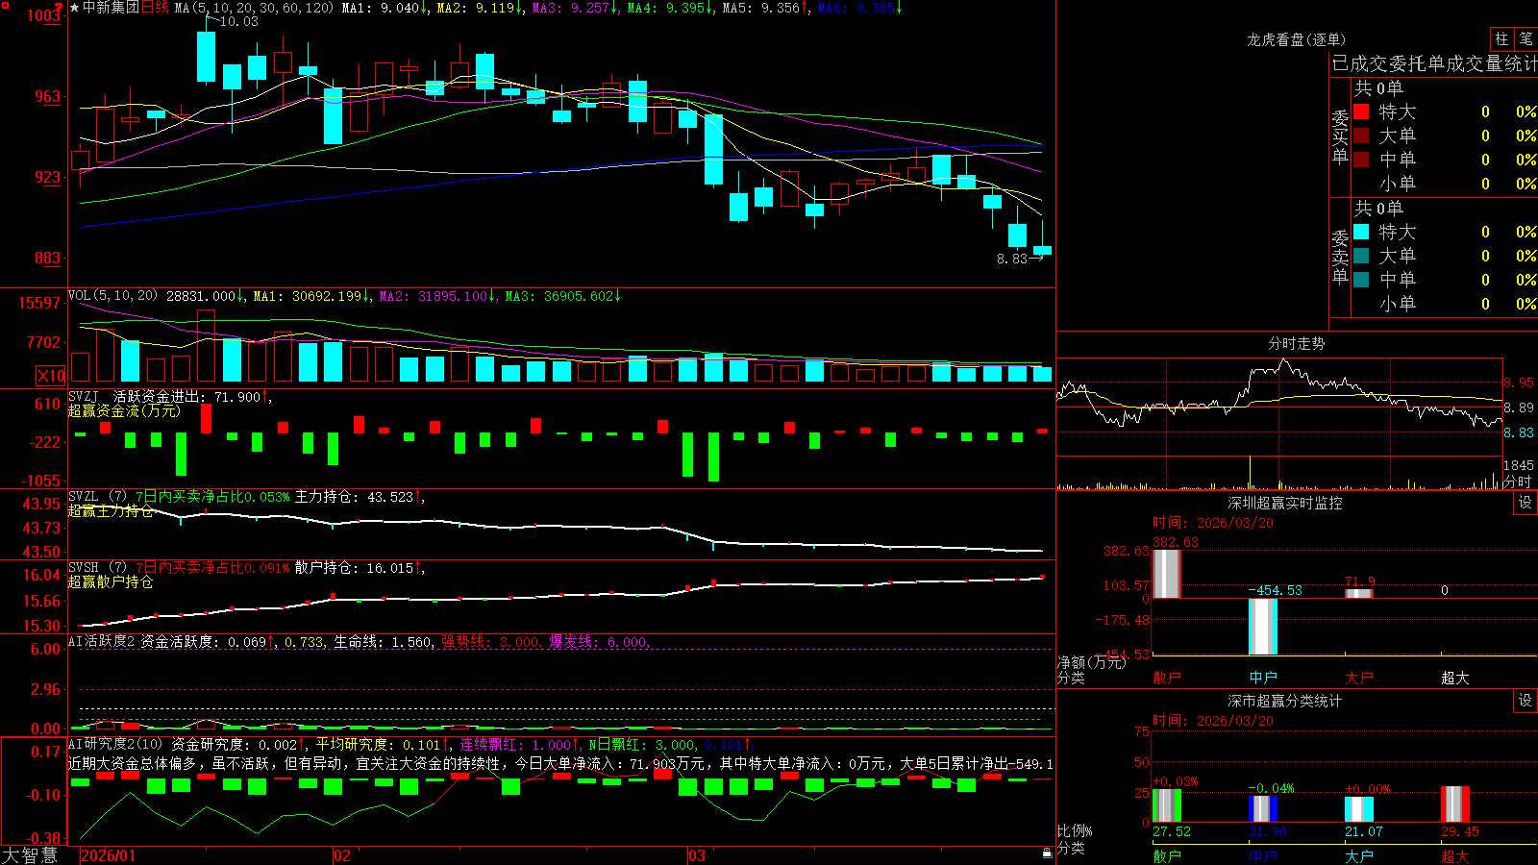Click the 超赢散户持仓 label
The image size is (1538, 865).
(x=111, y=581)
